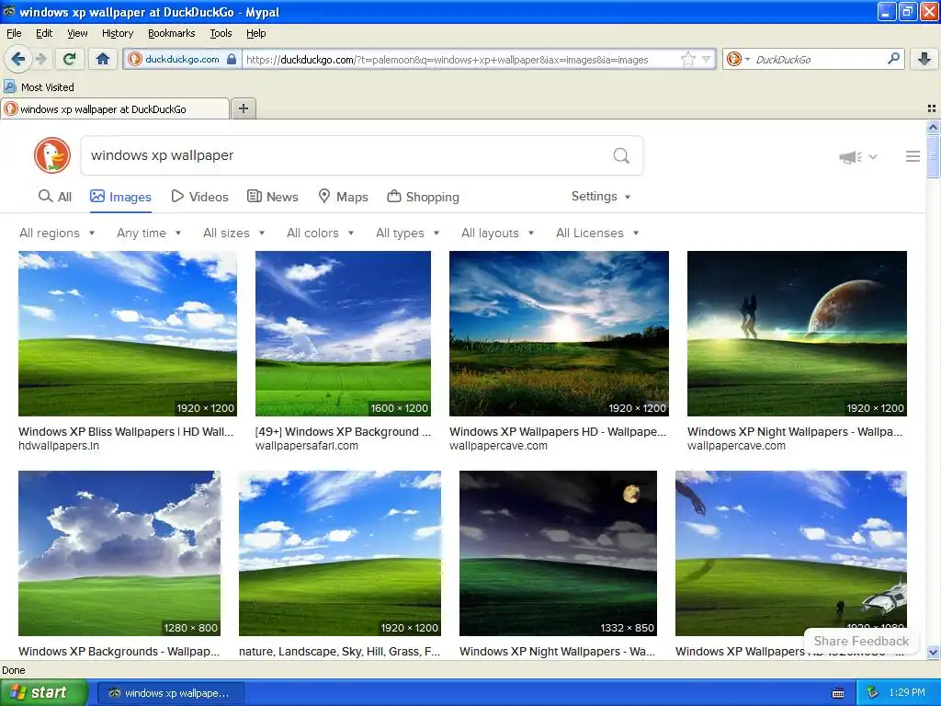941x706 pixels.
Task: Open the Tools menu
Action: point(221,33)
